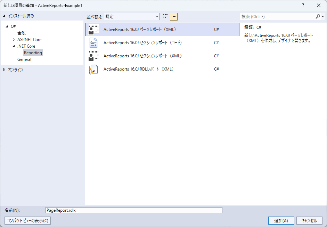Screen dimensions: 327x227
Task: Click the 追加(A) add button
Action: (x=281, y=220)
